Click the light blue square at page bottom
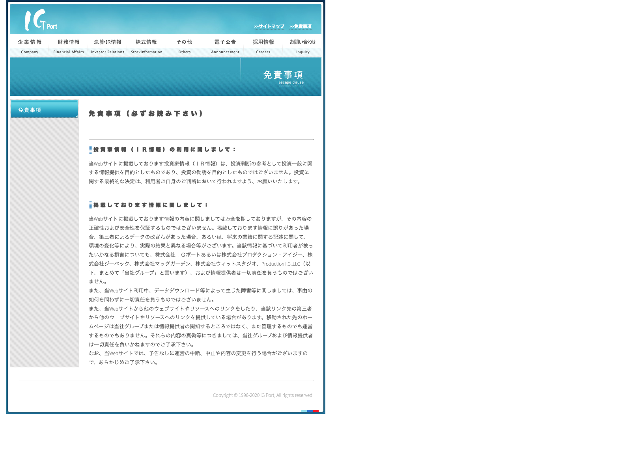The height and width of the screenshot is (473, 631). pos(304,411)
